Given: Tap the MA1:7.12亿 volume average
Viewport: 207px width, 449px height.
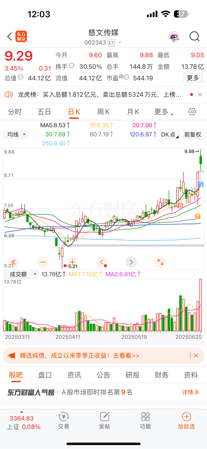Looking at the screenshot, I should tap(85, 274).
